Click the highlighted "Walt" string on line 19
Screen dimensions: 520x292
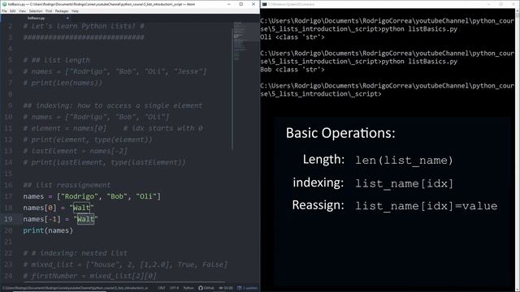click(85, 219)
